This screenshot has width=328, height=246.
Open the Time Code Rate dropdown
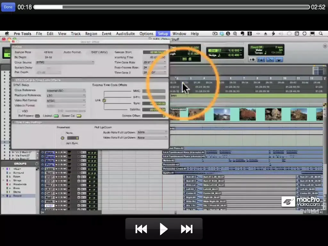[x=155, y=62]
